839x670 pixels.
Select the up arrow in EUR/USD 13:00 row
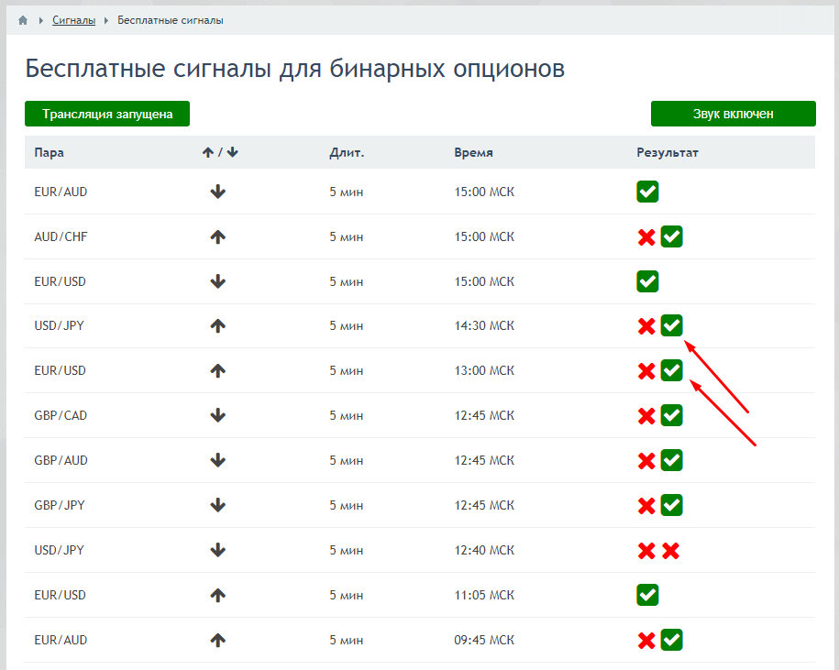coord(218,370)
